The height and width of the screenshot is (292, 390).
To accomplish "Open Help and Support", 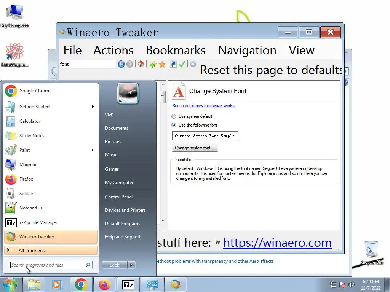I will click(x=123, y=237).
